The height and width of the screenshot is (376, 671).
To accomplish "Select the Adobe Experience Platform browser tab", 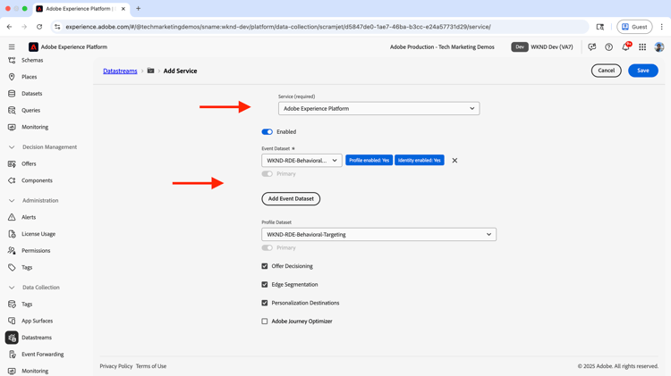I will (81, 9).
